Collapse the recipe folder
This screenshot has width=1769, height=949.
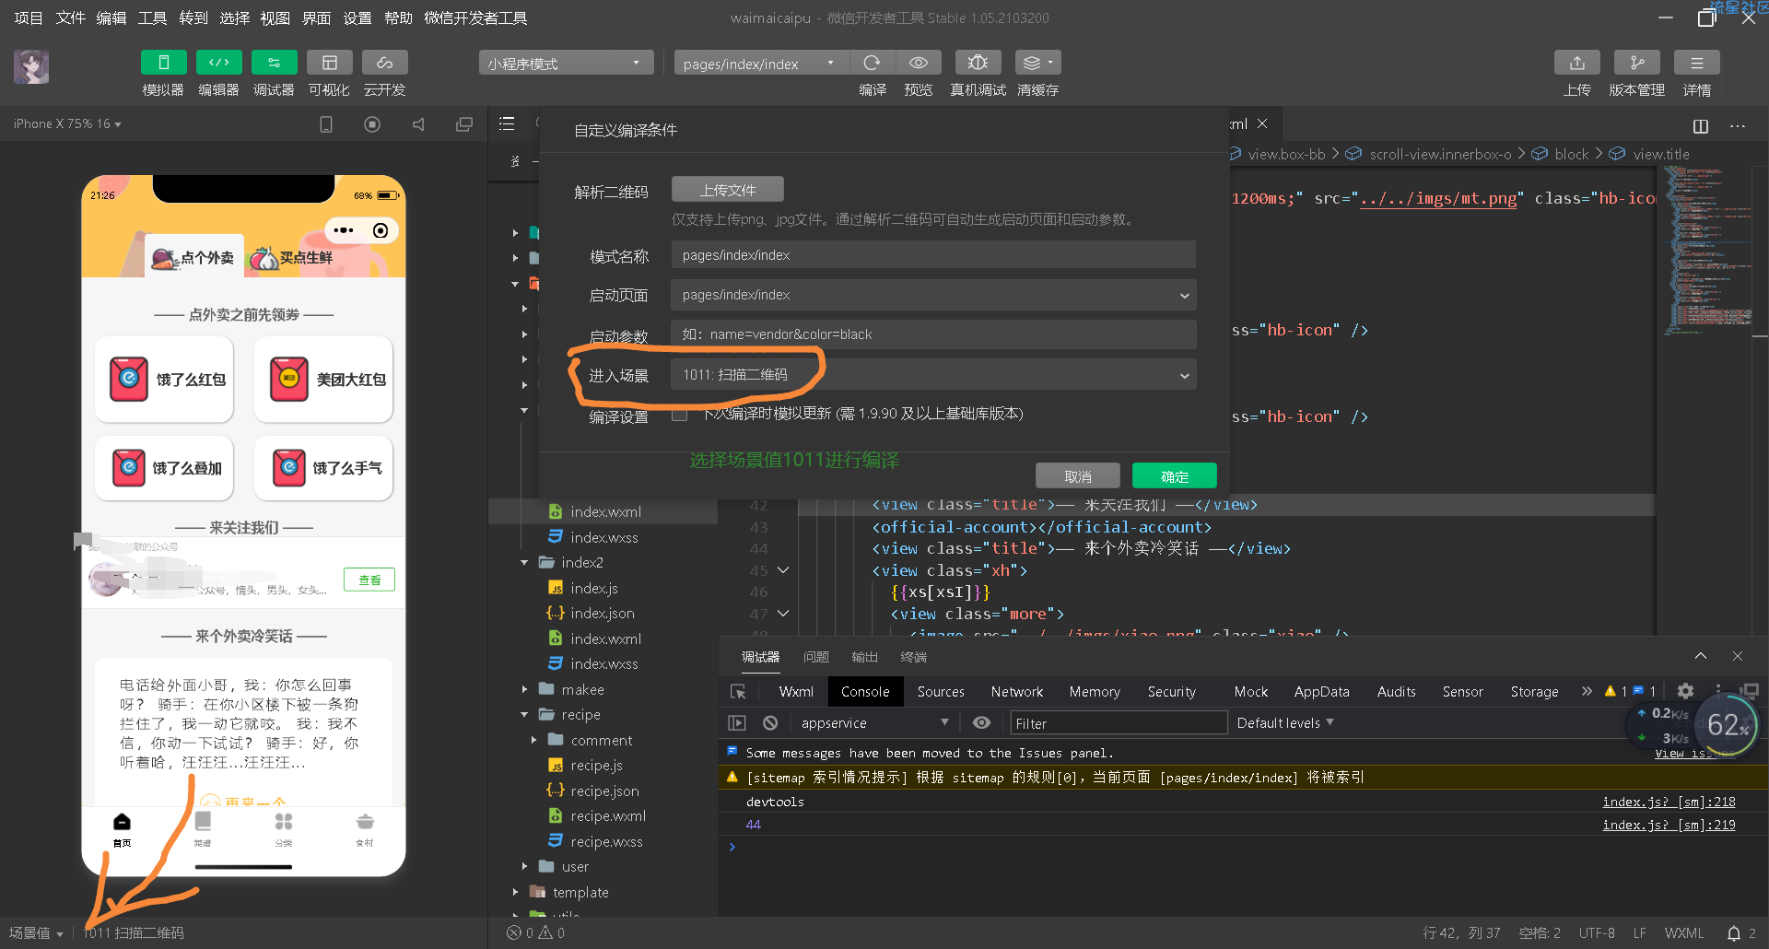pyautogui.click(x=524, y=714)
